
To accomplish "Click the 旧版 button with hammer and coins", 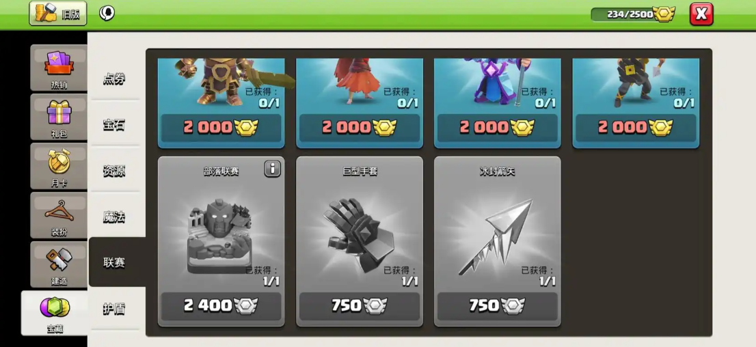I will pyautogui.click(x=58, y=13).
